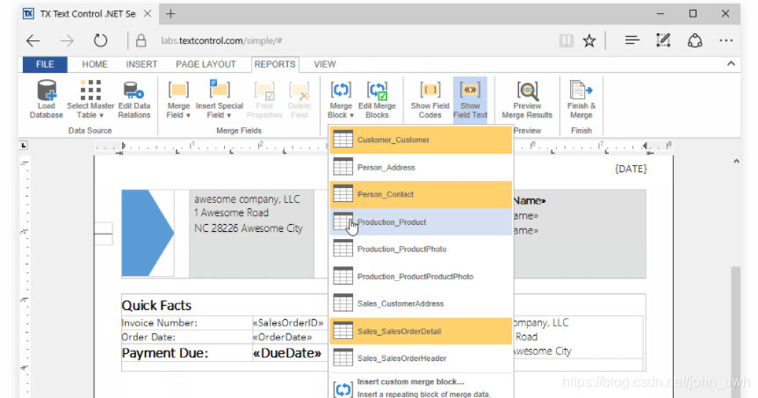Image resolution: width=758 pixels, height=398 pixels.
Task: Click the address bar URL field
Action: point(221,40)
